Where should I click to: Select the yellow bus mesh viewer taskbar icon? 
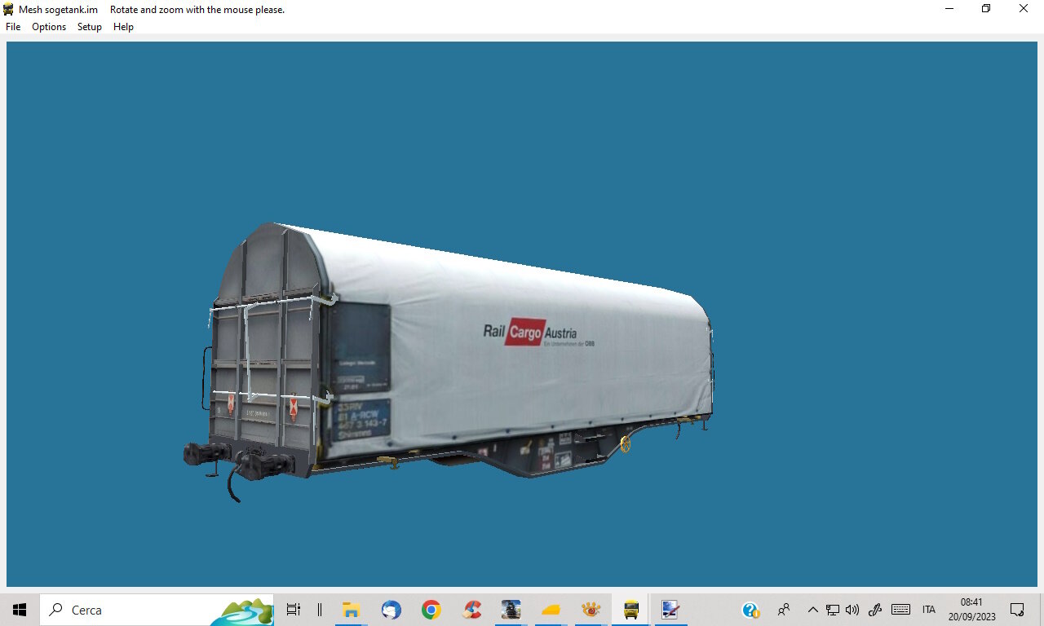pyautogui.click(x=631, y=610)
